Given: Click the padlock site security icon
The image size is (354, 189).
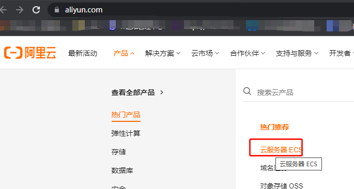Looking at the screenshot, I should click(57, 10).
